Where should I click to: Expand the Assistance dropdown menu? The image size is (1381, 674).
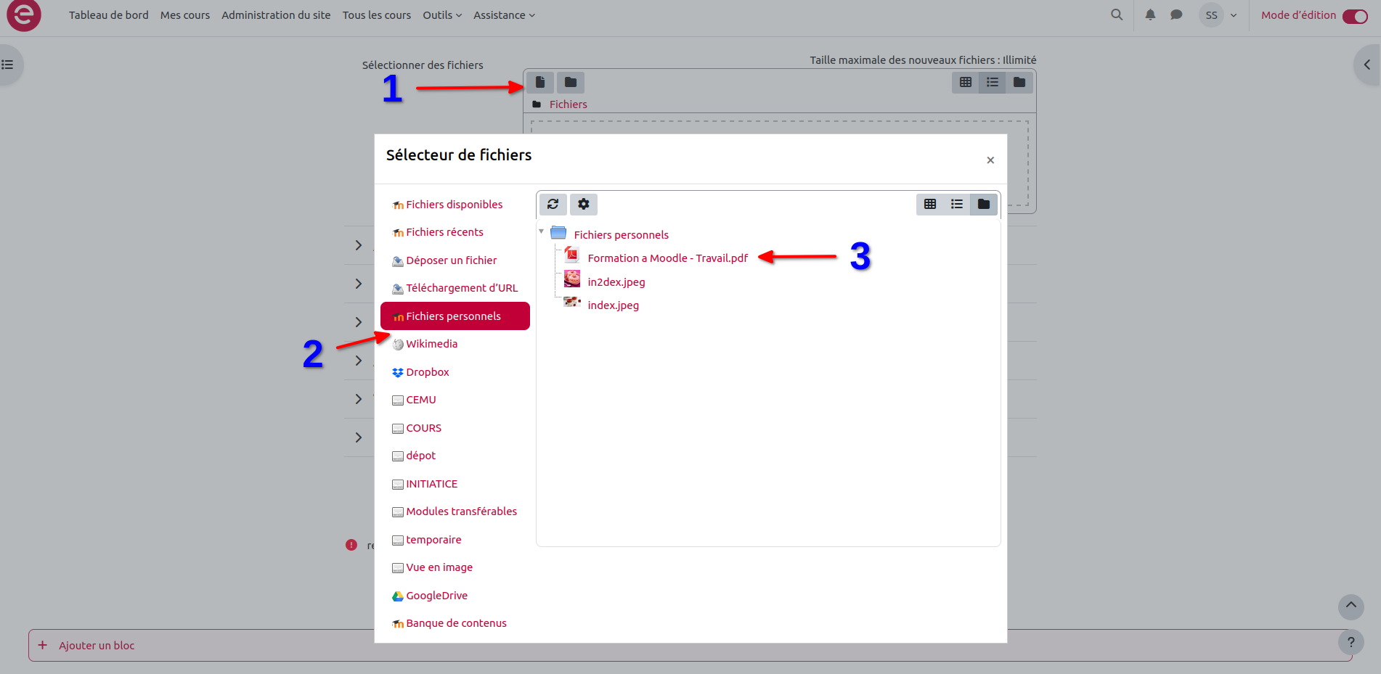coord(504,15)
